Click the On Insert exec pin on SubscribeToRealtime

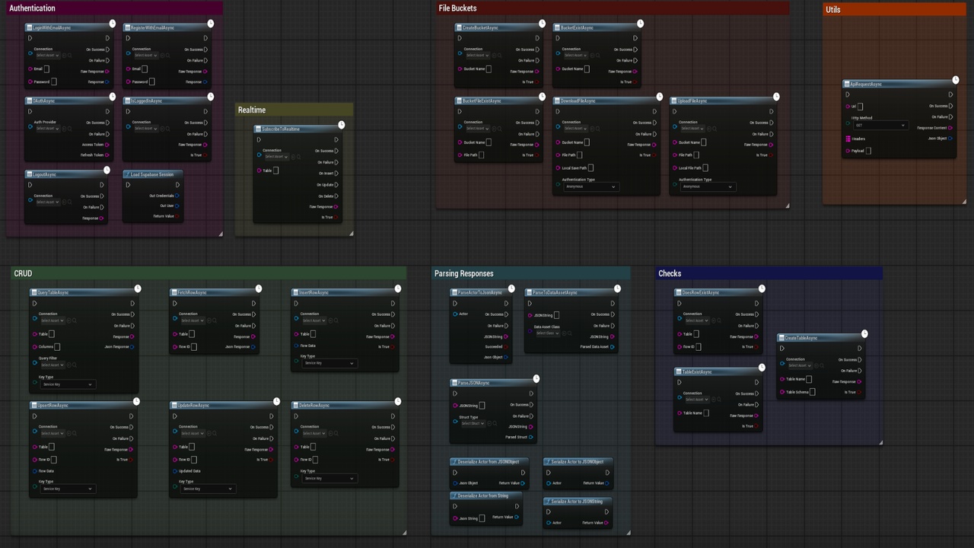pos(336,173)
